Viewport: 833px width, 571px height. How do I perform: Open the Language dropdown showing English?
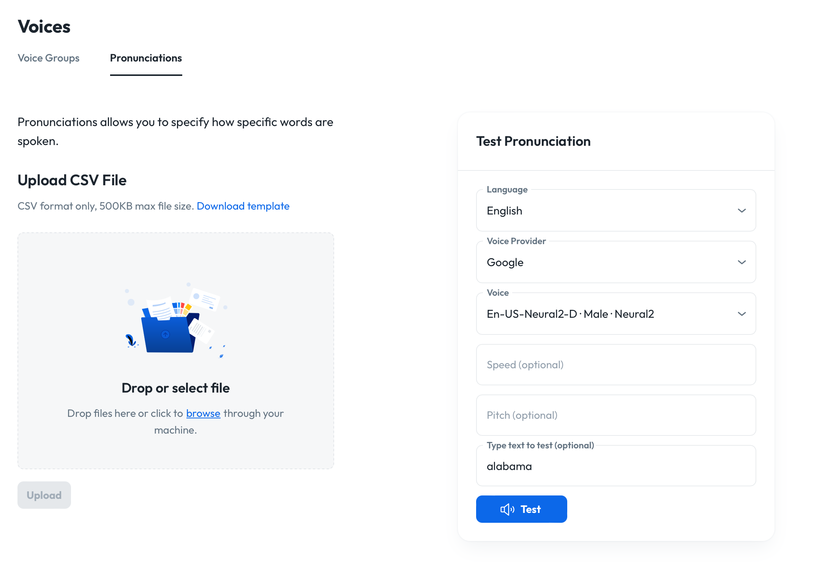(x=607, y=211)
